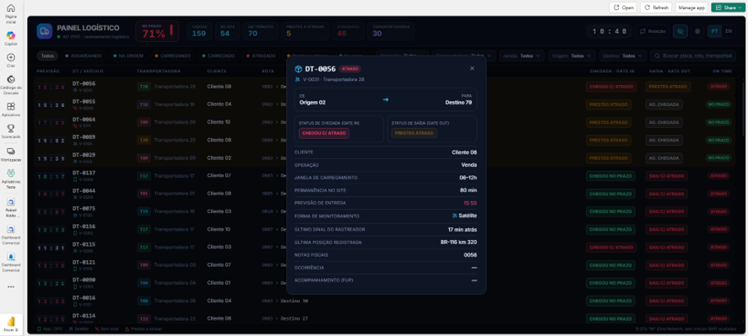This screenshot has width=748, height=336.
Task: Open Scorecards trophy icon
Action: (x=10, y=128)
